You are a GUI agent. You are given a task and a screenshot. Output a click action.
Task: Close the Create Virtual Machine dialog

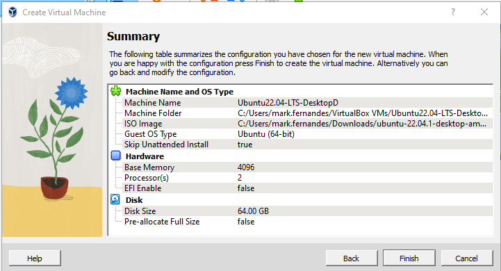point(484,12)
